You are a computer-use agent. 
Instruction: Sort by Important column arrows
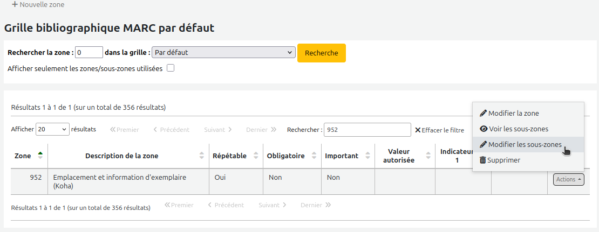368,156
